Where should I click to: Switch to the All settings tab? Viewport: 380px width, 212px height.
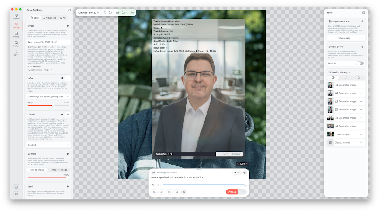point(62,18)
